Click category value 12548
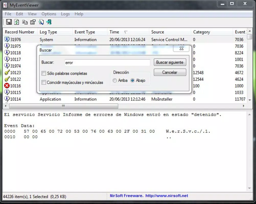 (198, 72)
